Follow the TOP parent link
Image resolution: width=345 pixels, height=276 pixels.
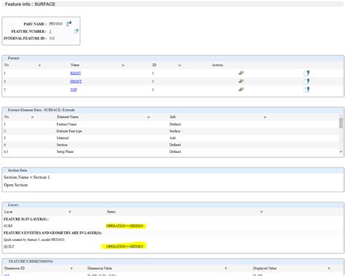(74, 90)
